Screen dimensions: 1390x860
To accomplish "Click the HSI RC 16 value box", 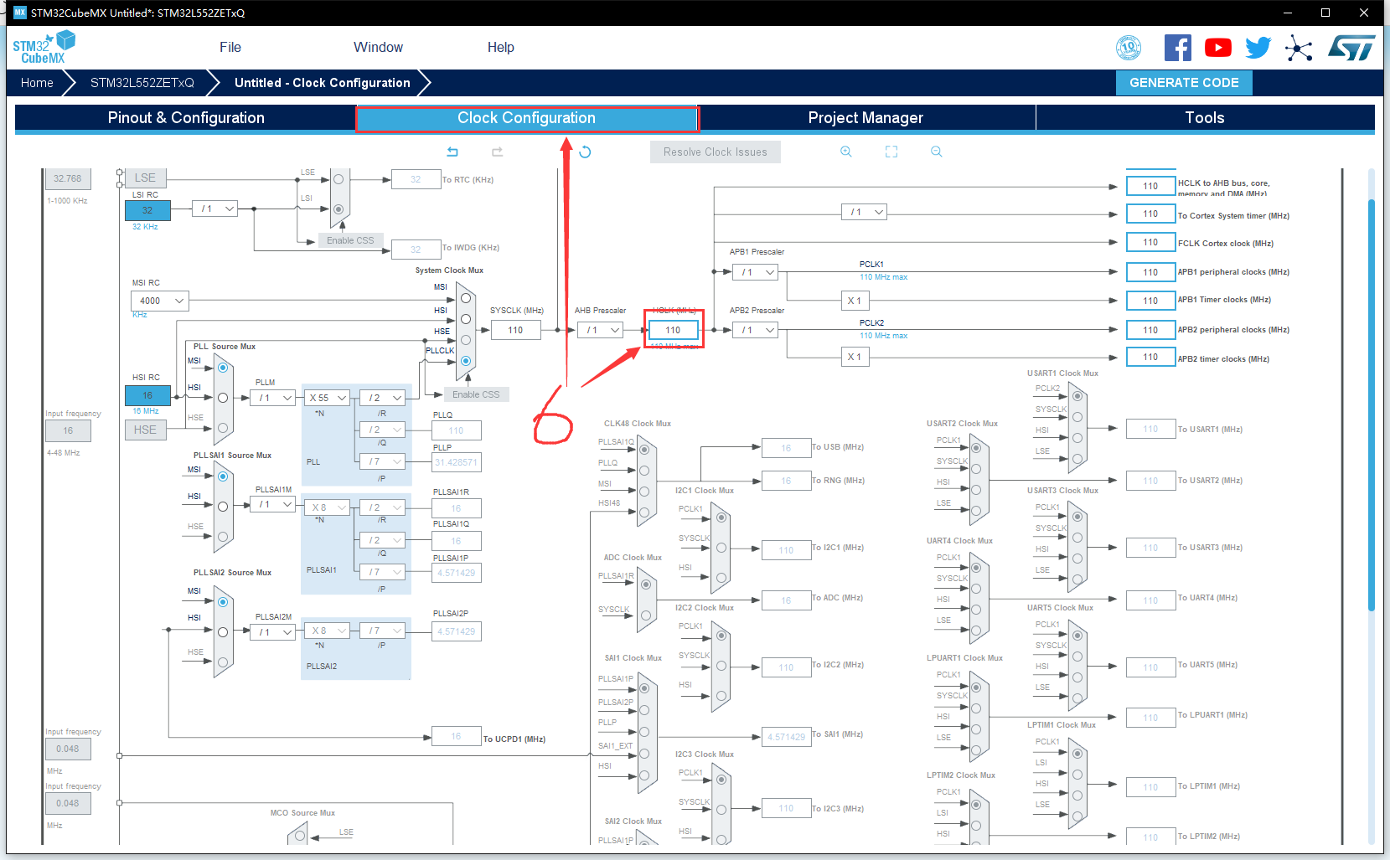I will [x=147, y=395].
